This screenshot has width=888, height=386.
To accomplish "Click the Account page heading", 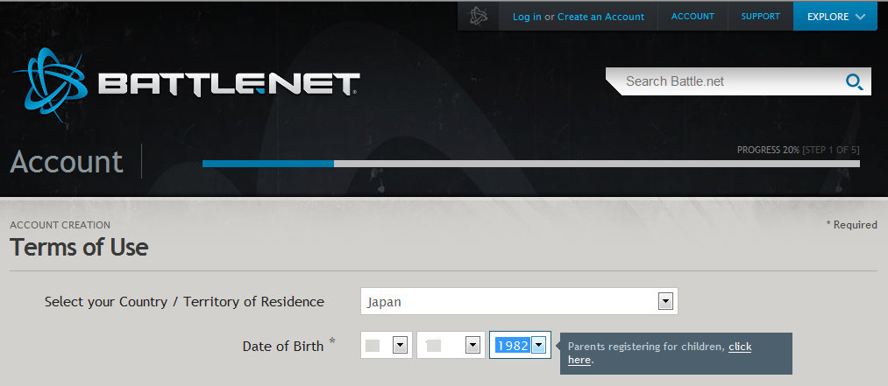I will point(67,162).
